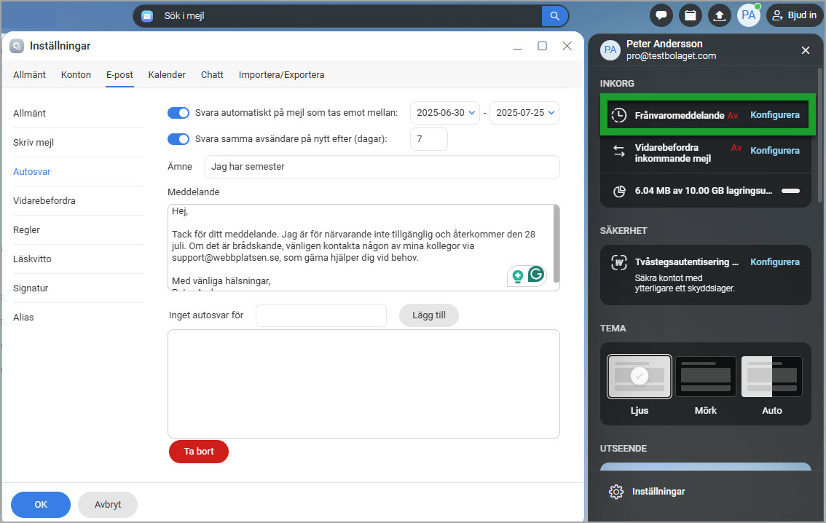826x523 pixels.
Task: Maximize the Inställningar dialog
Action: click(x=542, y=46)
